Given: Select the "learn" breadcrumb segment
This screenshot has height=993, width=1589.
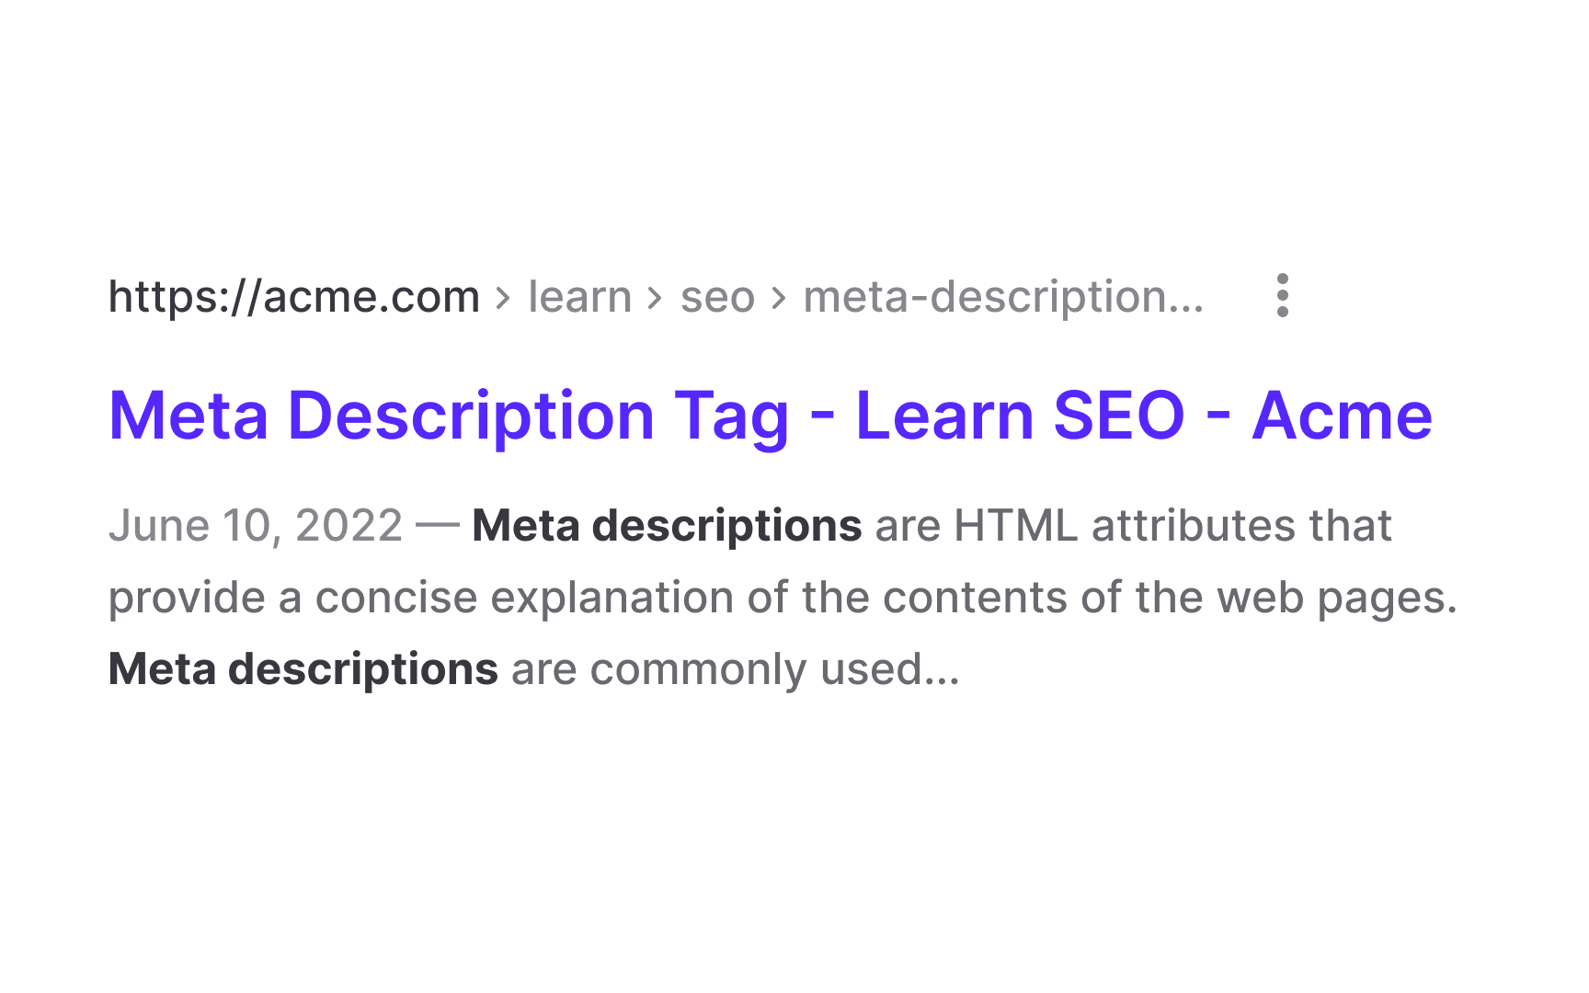Looking at the screenshot, I should pyautogui.click(x=579, y=297).
